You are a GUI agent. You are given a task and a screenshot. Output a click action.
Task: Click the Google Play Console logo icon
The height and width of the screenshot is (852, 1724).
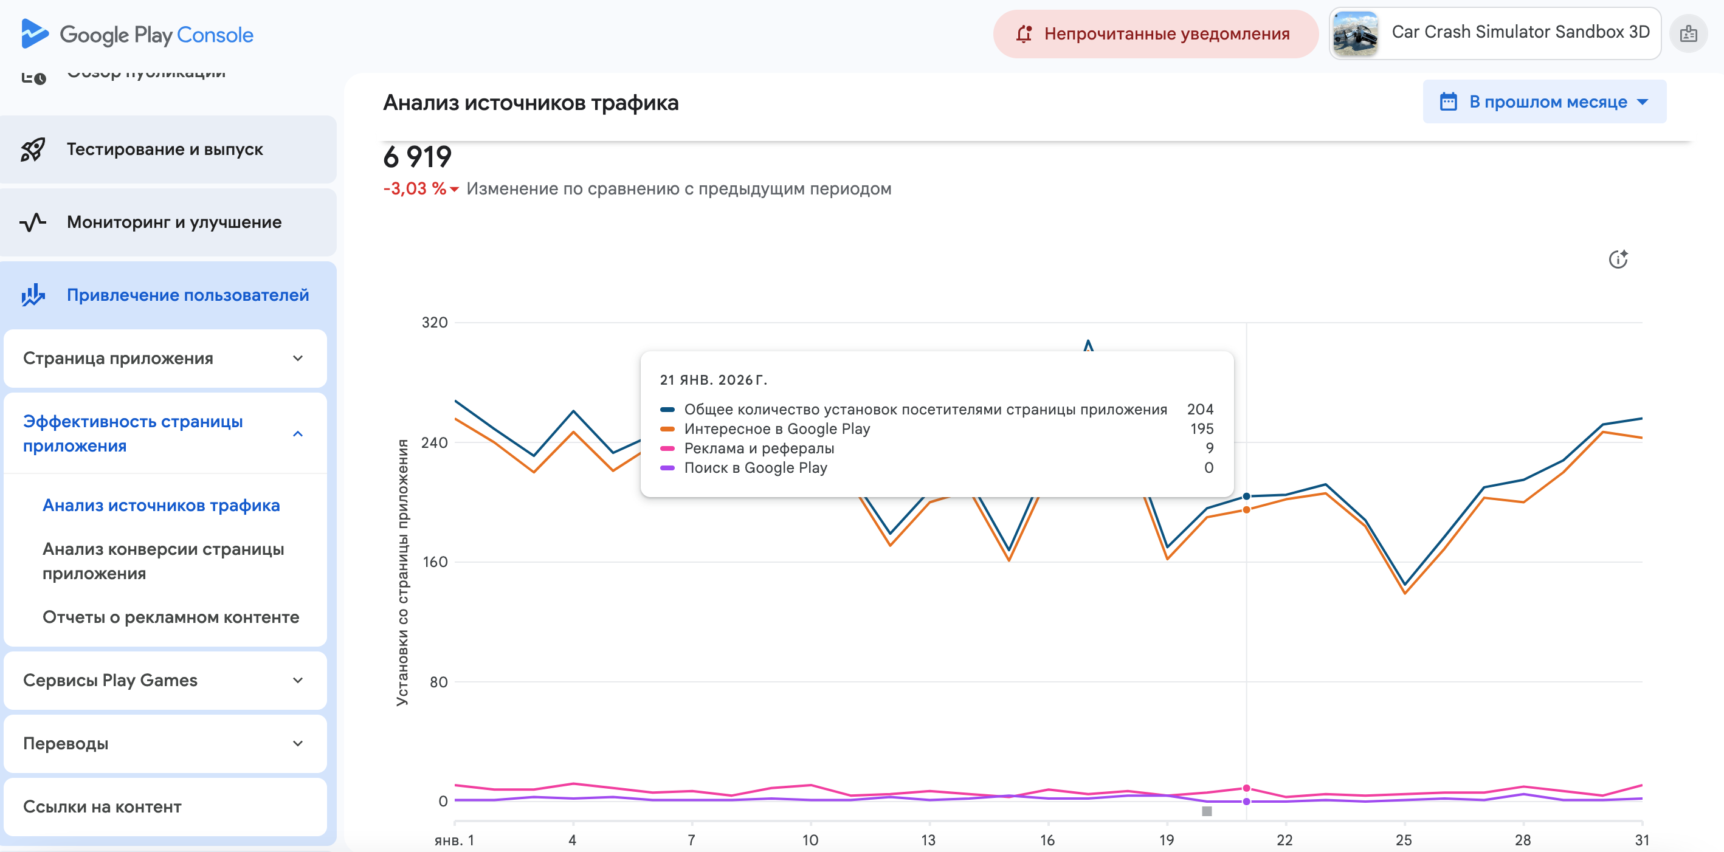[x=34, y=33]
